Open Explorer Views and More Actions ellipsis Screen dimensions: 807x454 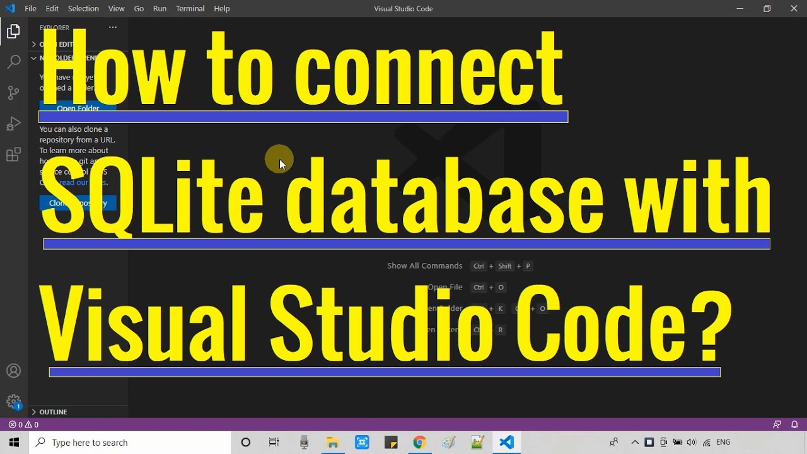113,27
